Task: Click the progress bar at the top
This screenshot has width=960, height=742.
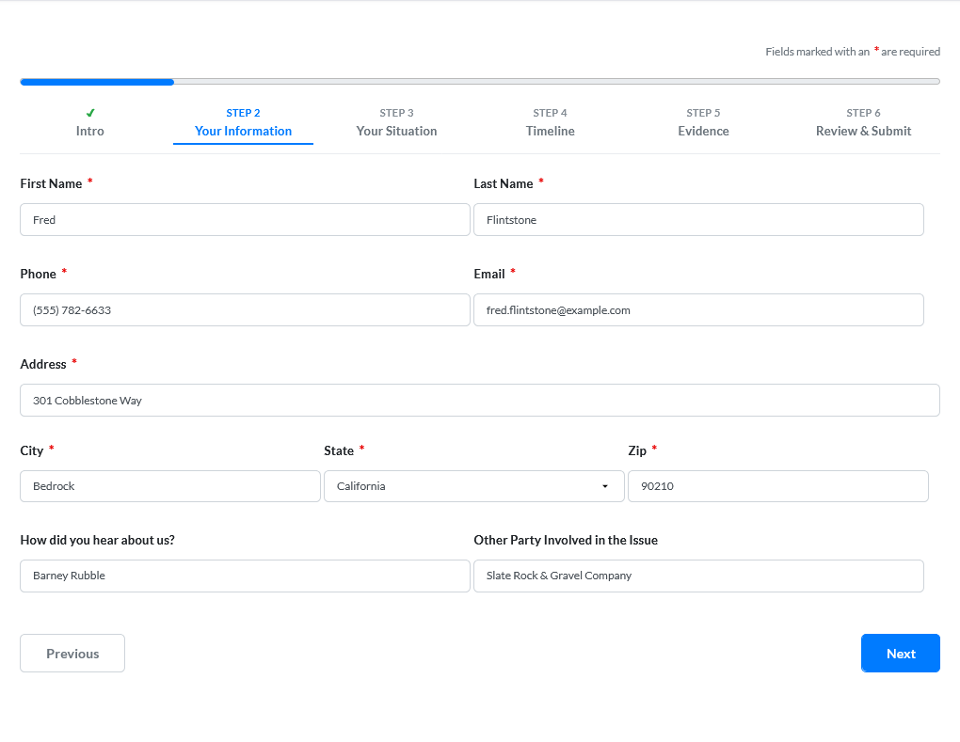Action: tap(480, 82)
